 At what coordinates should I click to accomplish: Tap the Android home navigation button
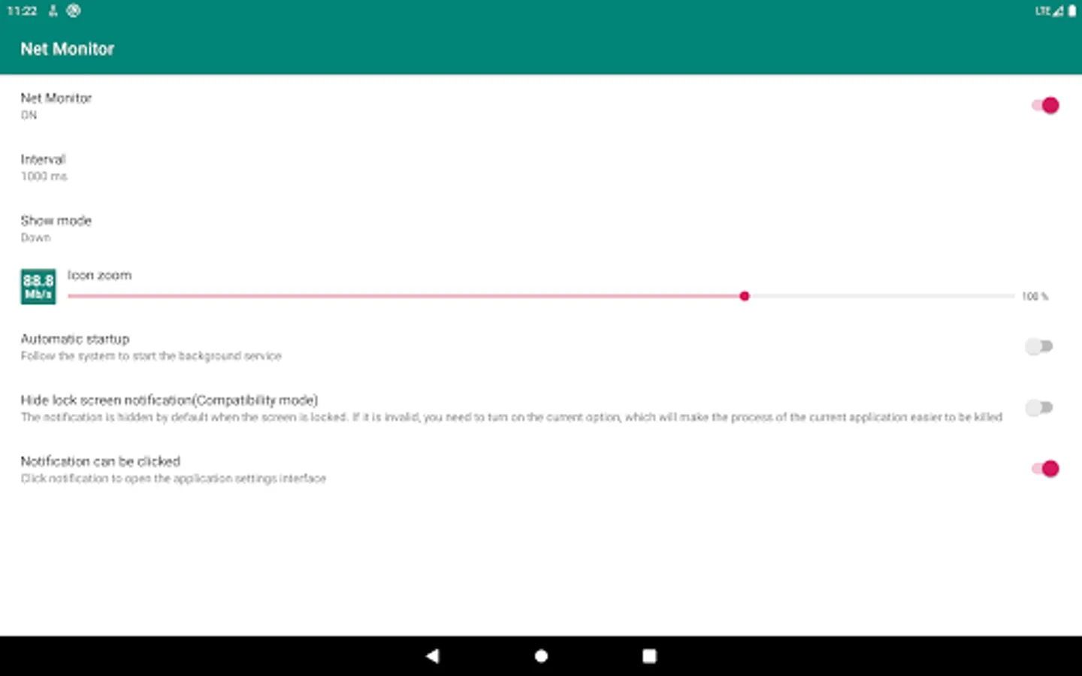[541, 656]
